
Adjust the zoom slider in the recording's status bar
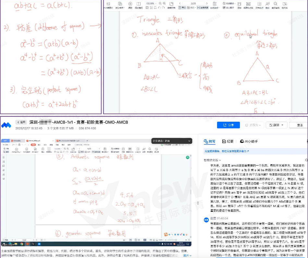coord(176,240)
